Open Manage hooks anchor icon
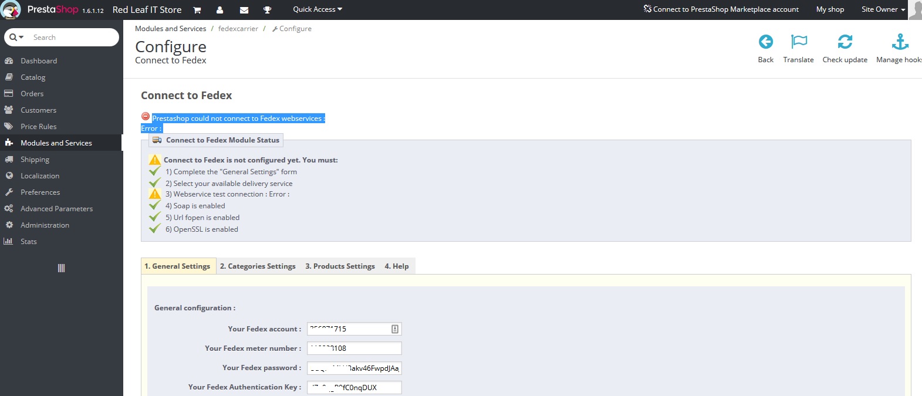 [900, 42]
